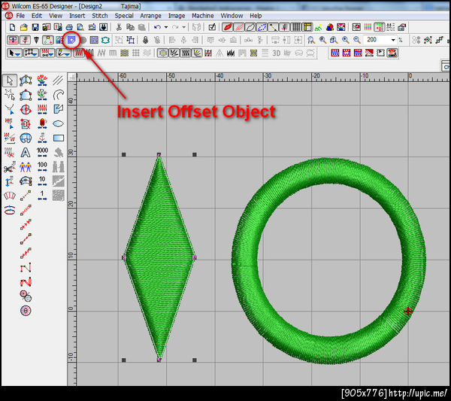The image size is (451, 401).
Task: Toggle the grid display icon
Action: (296, 27)
